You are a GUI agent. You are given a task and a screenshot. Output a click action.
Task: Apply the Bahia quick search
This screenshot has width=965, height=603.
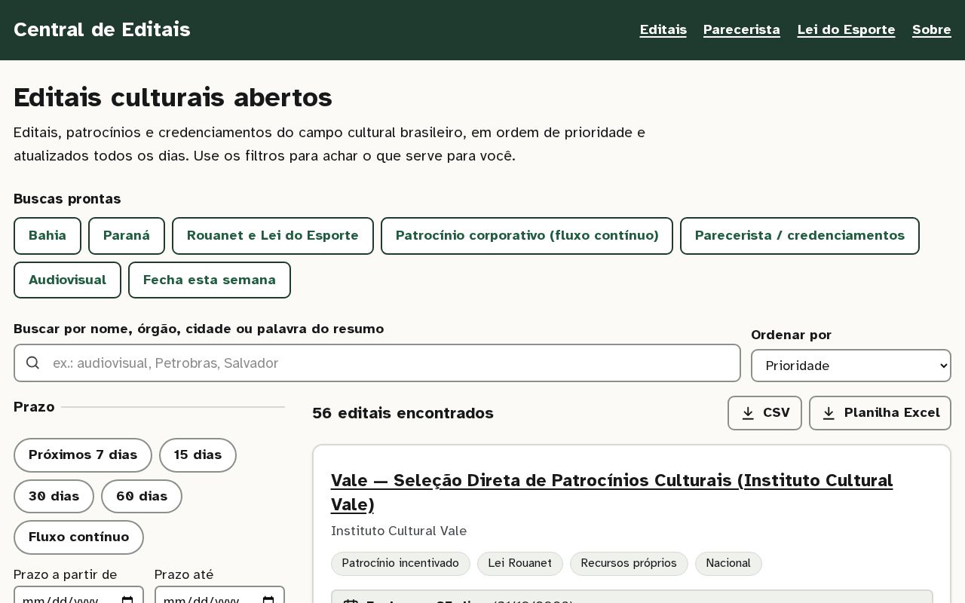point(47,236)
